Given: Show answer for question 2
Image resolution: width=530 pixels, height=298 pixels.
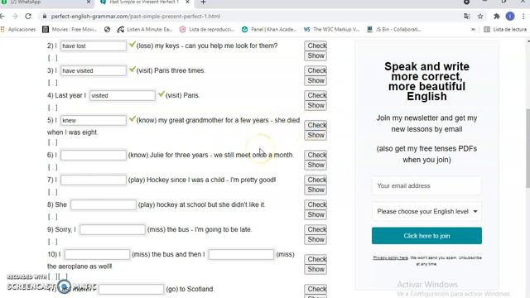Looking at the screenshot, I should 316,55.
